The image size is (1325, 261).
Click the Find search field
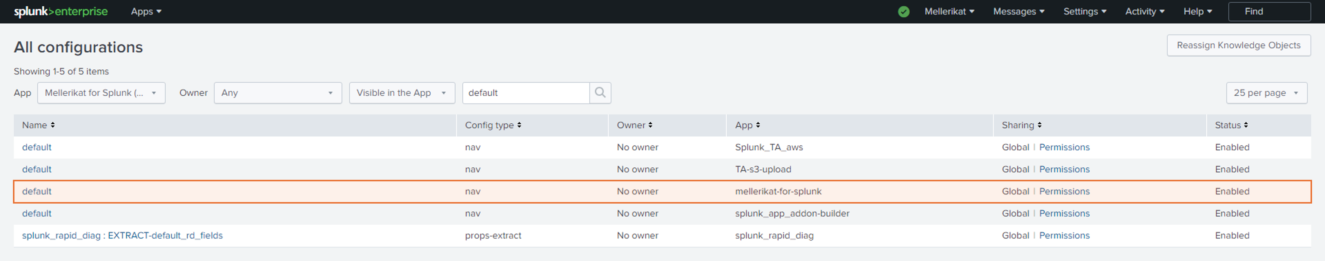(x=1269, y=11)
